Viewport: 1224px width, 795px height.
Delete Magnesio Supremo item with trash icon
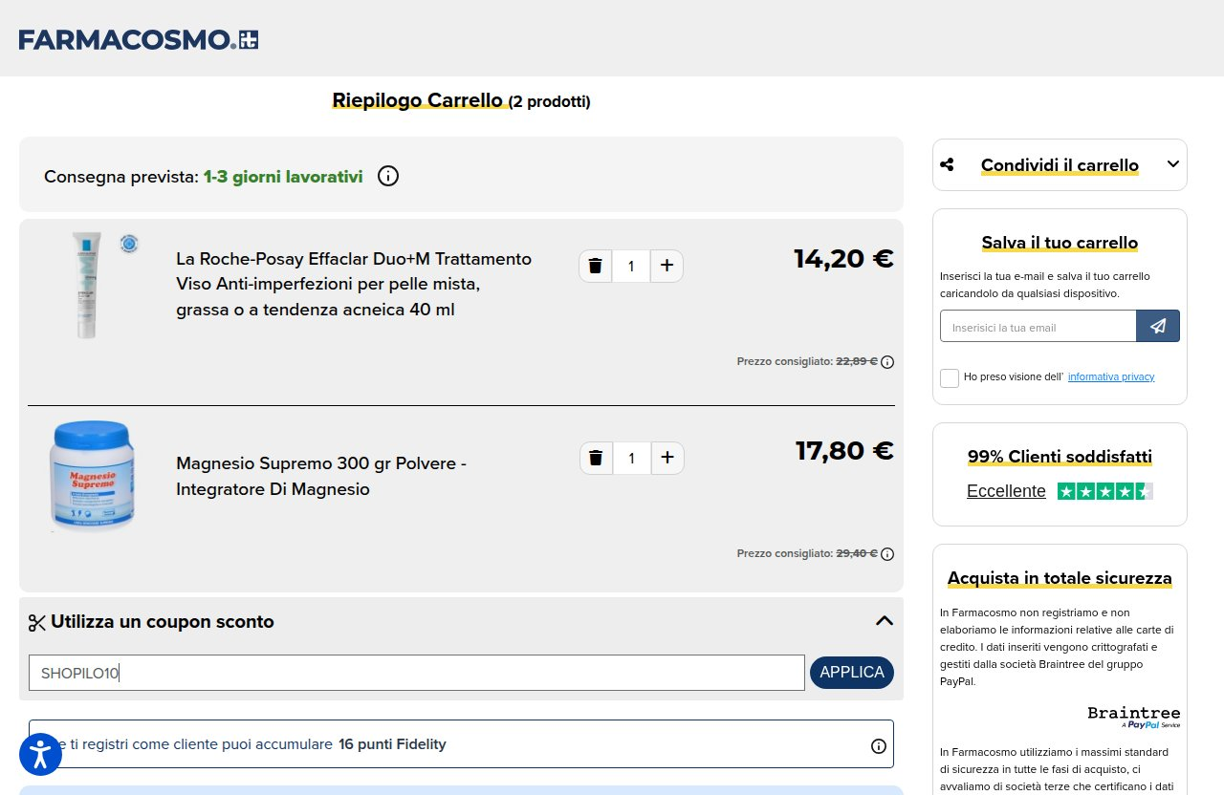pos(596,458)
